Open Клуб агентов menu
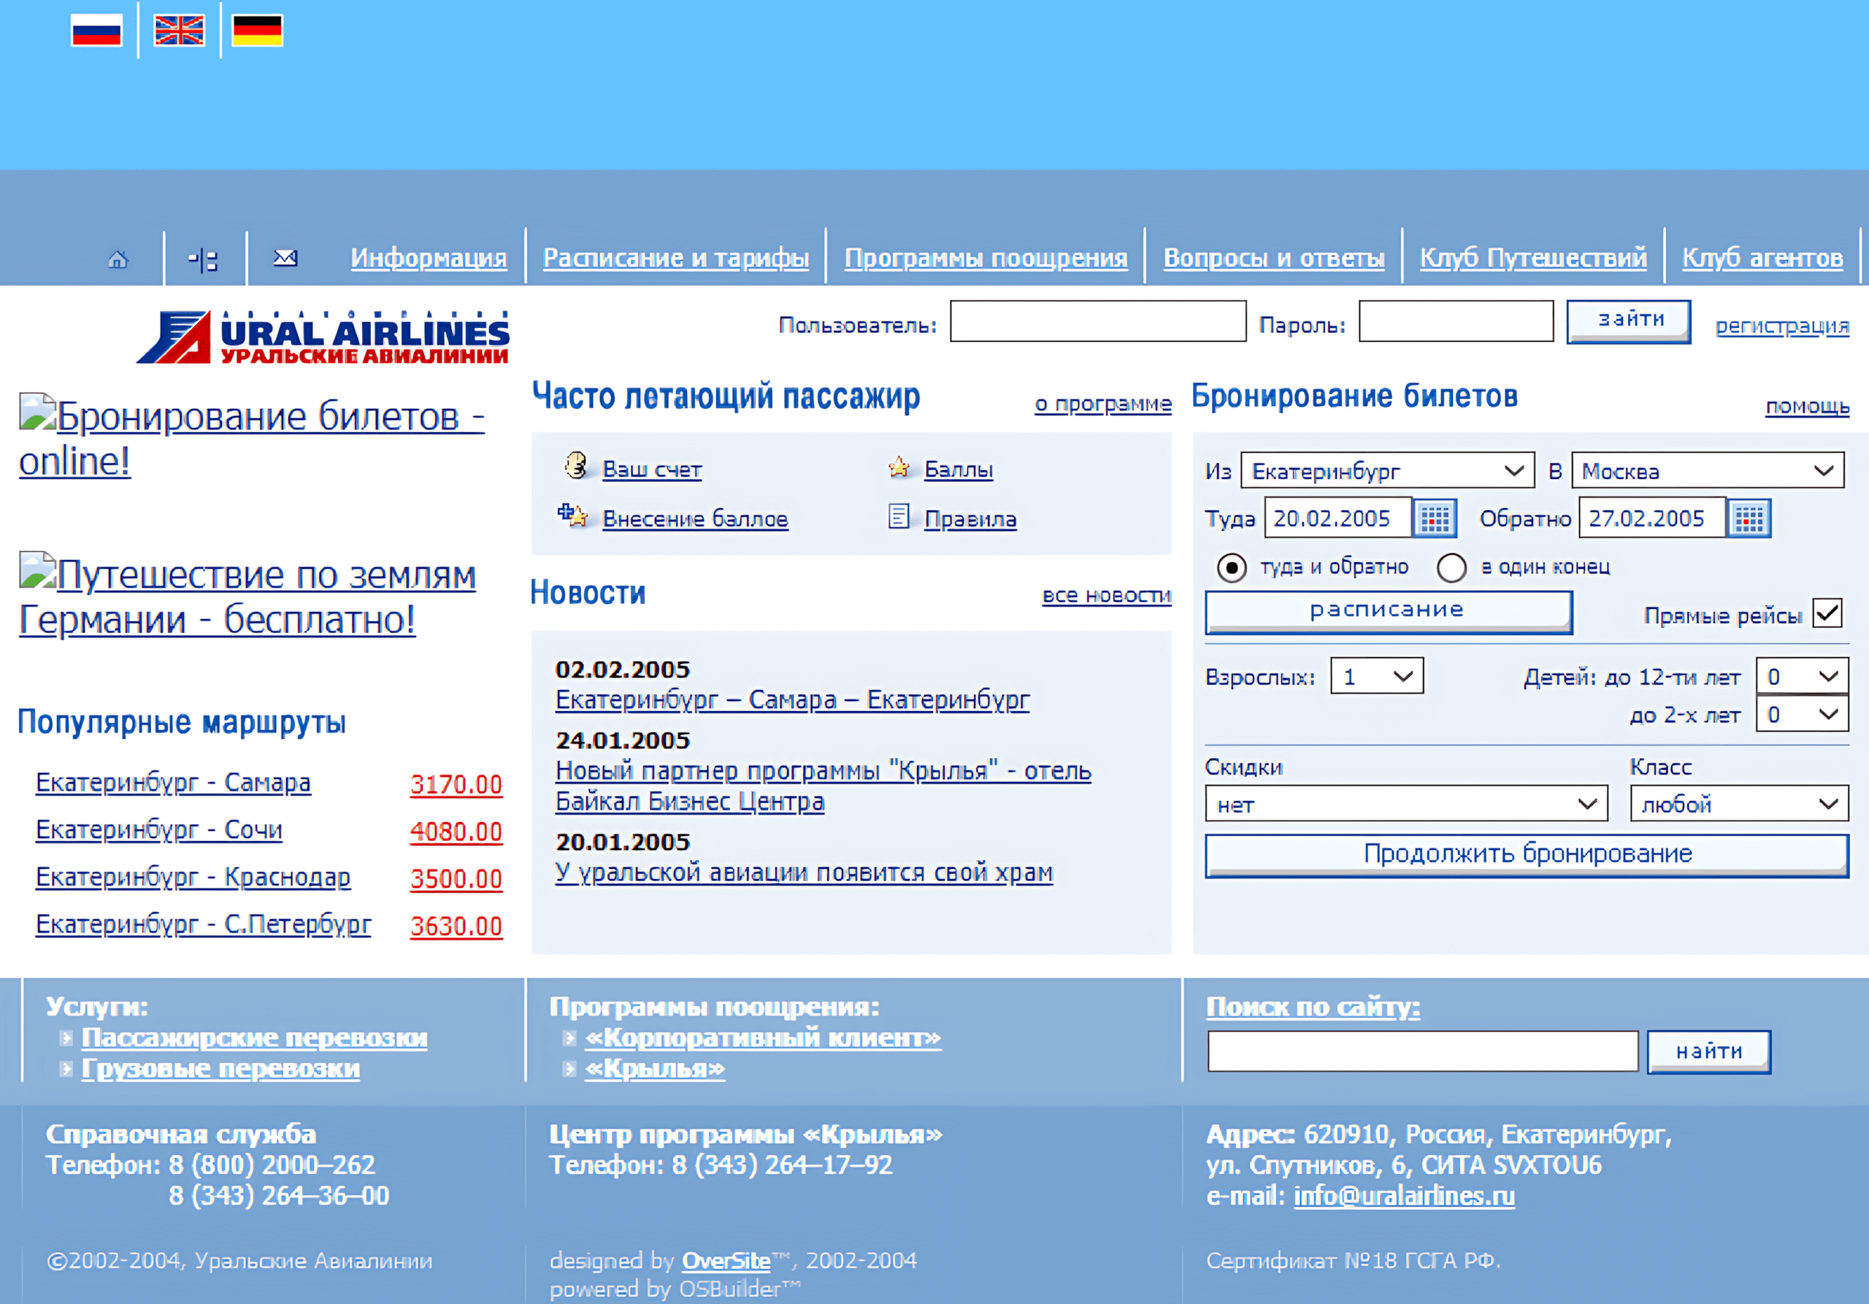 pos(1762,258)
